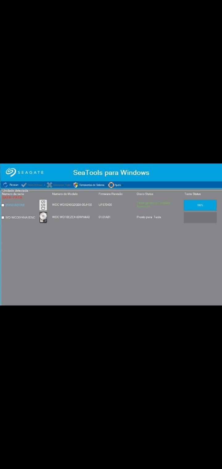Click the 100% blue progress bar
This screenshot has height=469, width=222.
click(x=200, y=205)
